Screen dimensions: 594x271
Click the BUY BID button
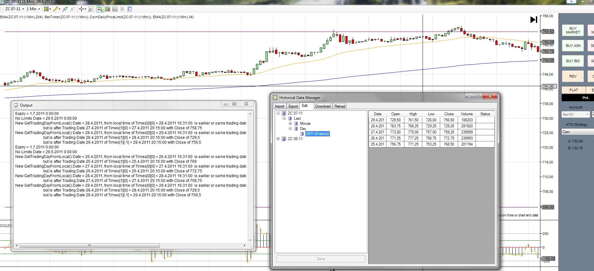point(573,61)
